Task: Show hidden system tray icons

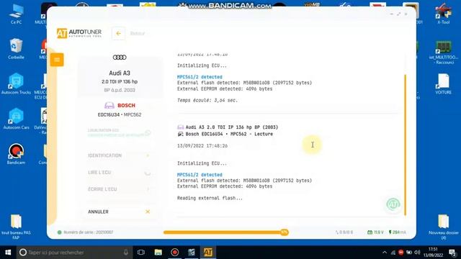Action: (x=385, y=253)
